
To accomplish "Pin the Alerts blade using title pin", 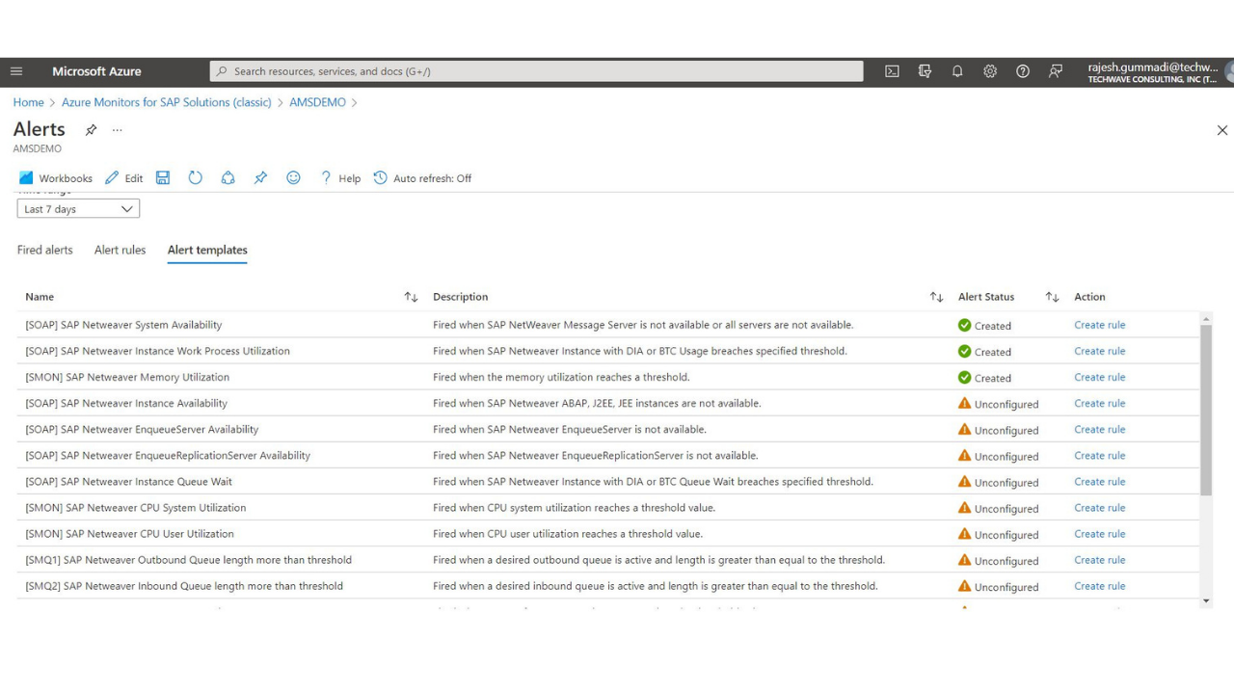I will point(91,130).
